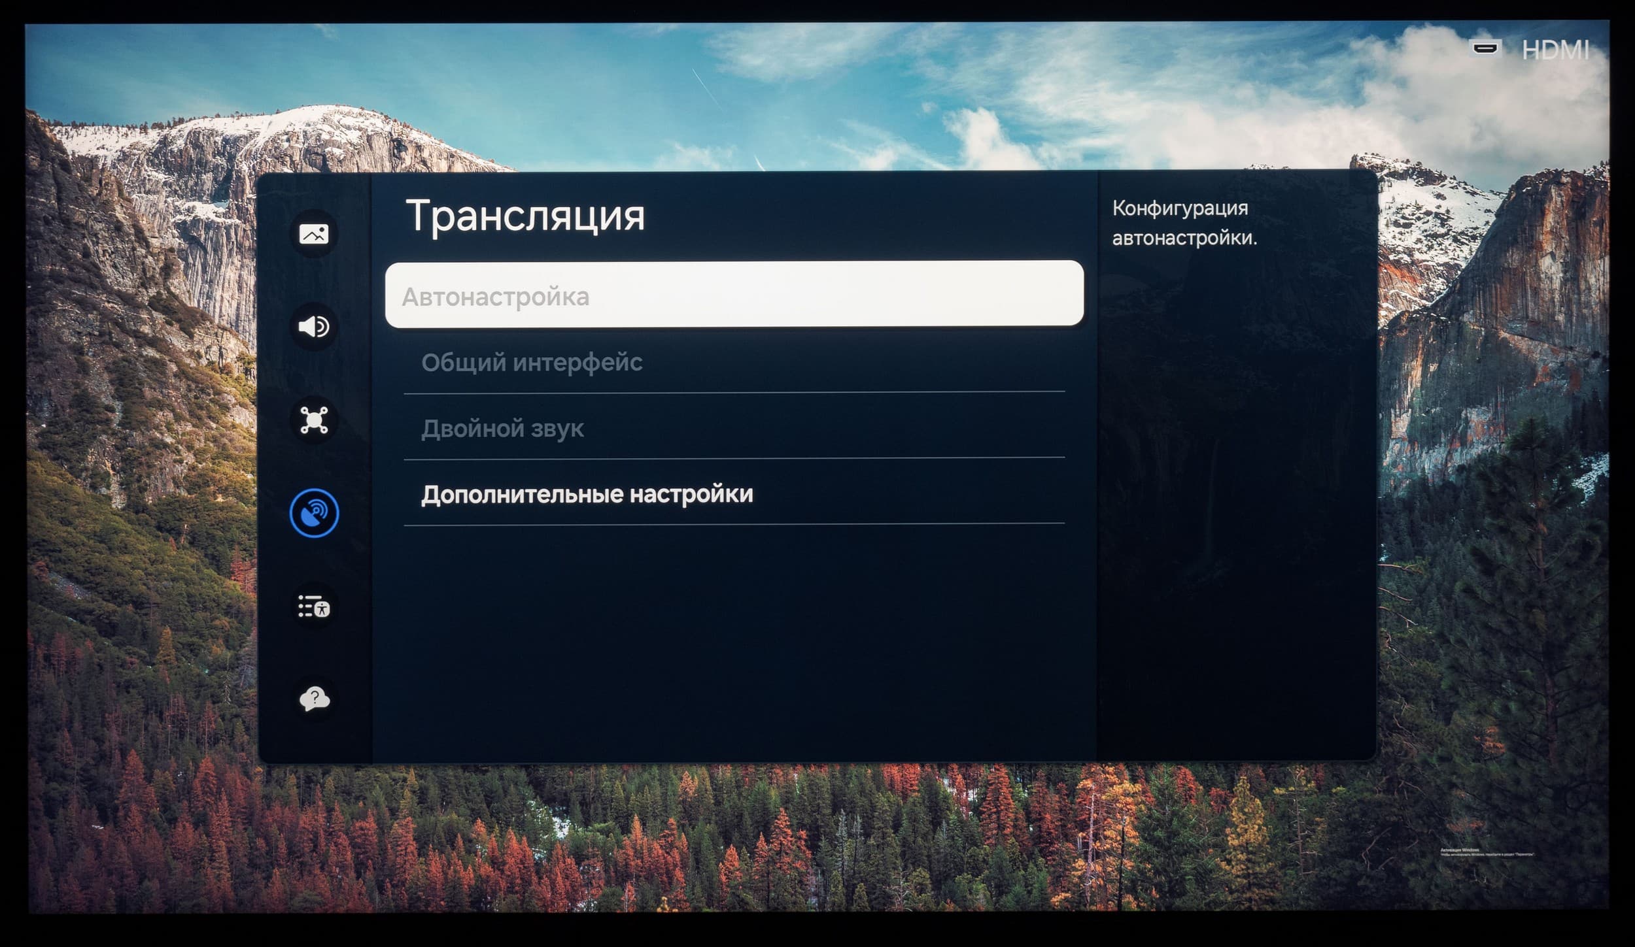Choose the Двойной звук option
This screenshot has height=947, width=1635.
coord(502,429)
